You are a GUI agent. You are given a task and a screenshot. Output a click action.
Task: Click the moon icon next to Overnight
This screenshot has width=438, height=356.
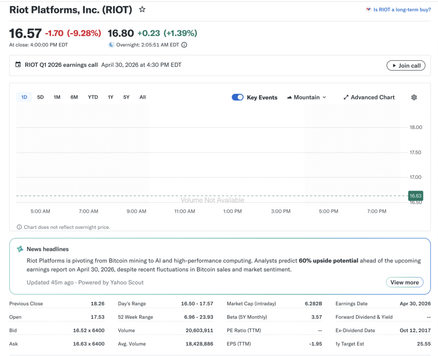click(x=111, y=45)
